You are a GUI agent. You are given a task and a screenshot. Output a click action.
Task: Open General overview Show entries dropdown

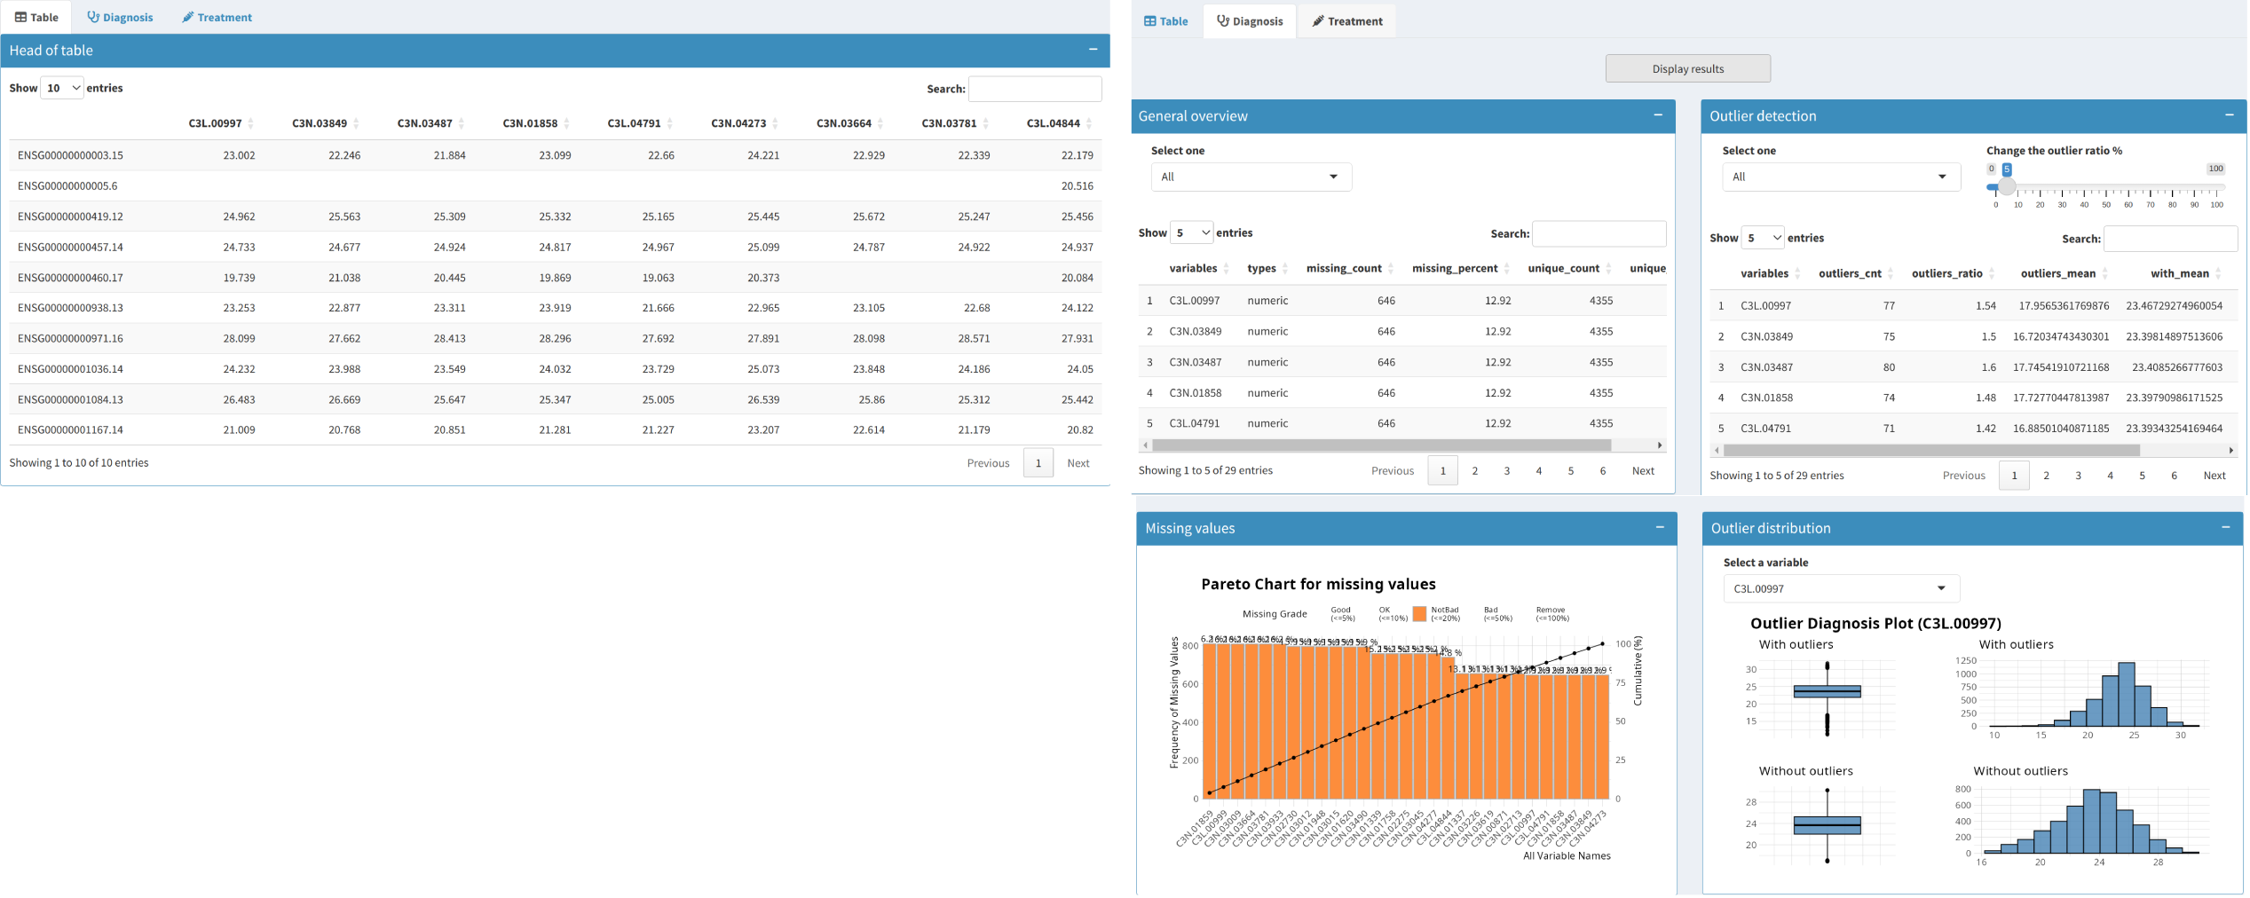tap(1191, 232)
